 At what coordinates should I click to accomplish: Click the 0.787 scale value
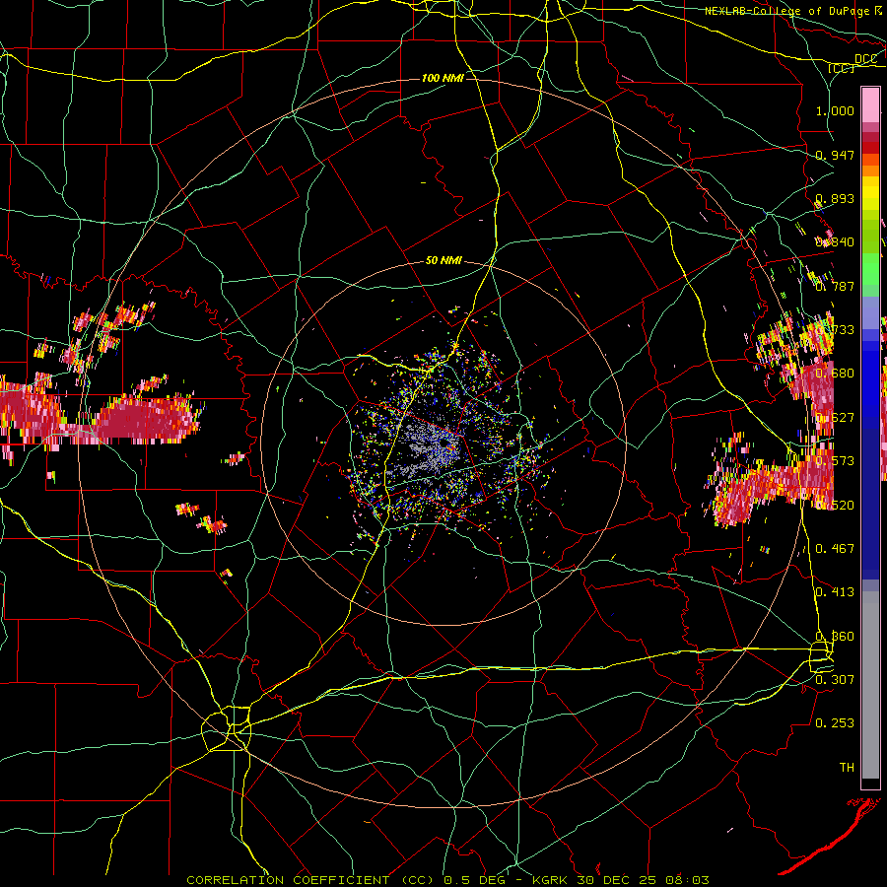[x=835, y=286]
